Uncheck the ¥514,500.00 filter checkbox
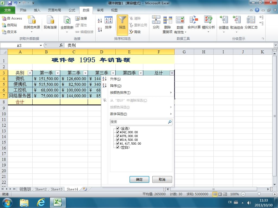Screen dimensions: 278x208 point(118,139)
